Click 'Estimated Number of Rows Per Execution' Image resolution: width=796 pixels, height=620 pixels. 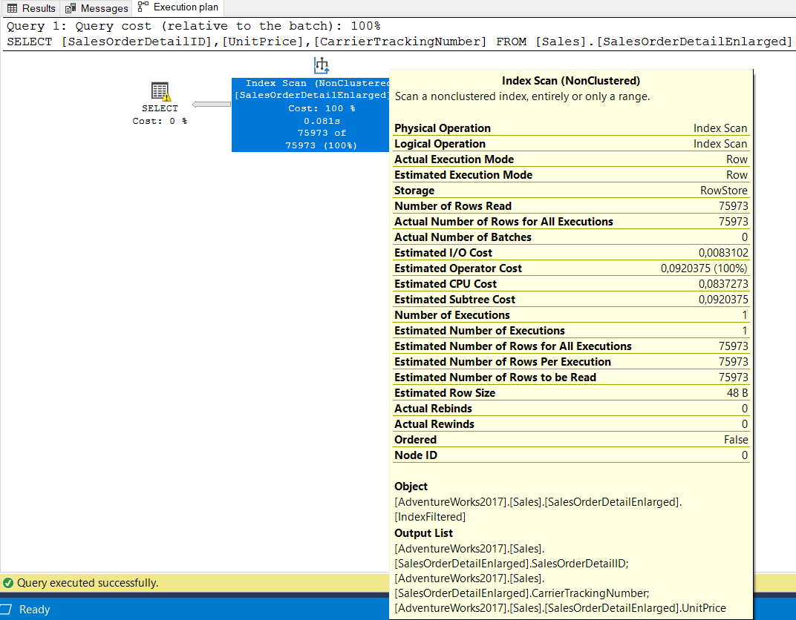point(571,361)
